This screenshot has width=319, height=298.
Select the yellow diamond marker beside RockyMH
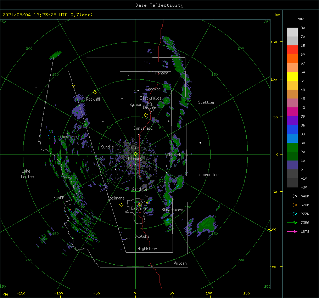[95, 92]
